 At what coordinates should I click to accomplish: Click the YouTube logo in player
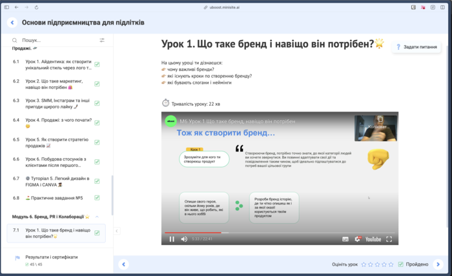coord(373,239)
